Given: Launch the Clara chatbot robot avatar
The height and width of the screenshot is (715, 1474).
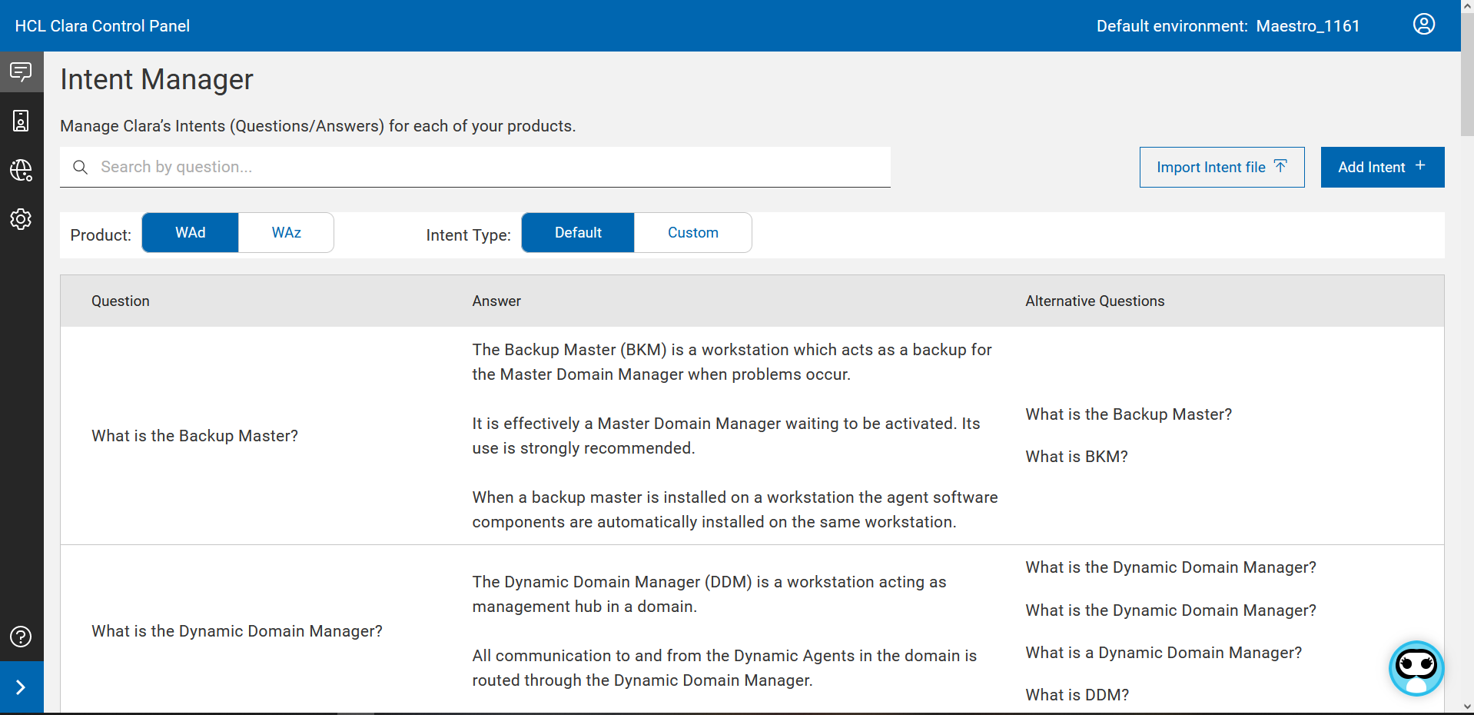Looking at the screenshot, I should pos(1416,668).
